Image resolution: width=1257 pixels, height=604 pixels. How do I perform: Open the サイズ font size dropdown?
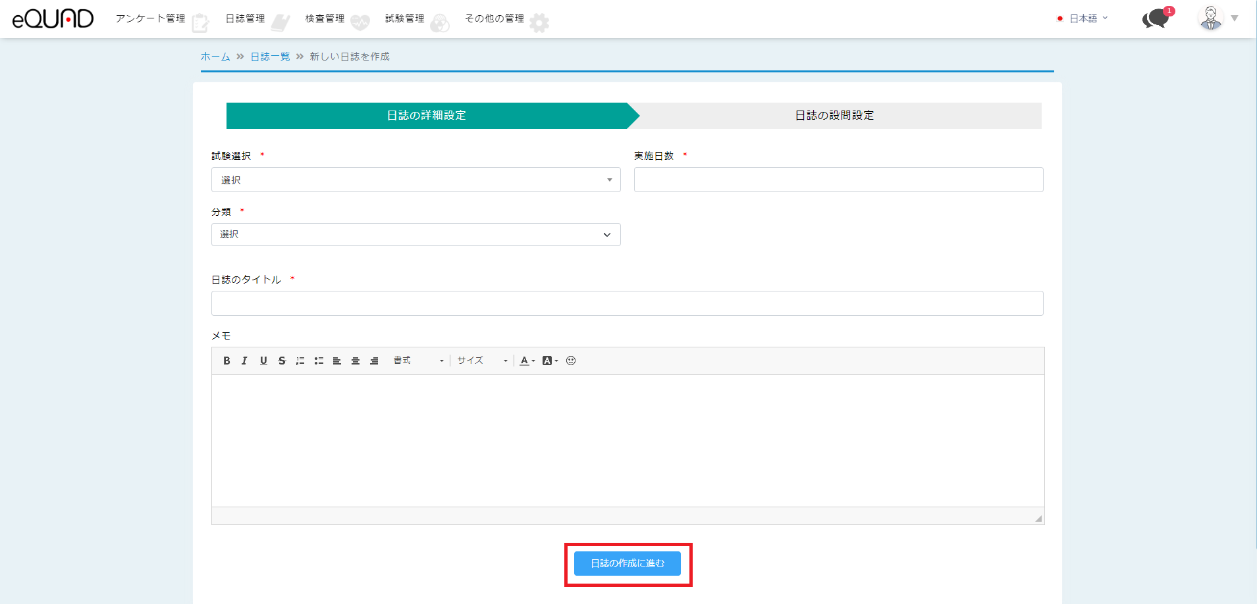483,361
